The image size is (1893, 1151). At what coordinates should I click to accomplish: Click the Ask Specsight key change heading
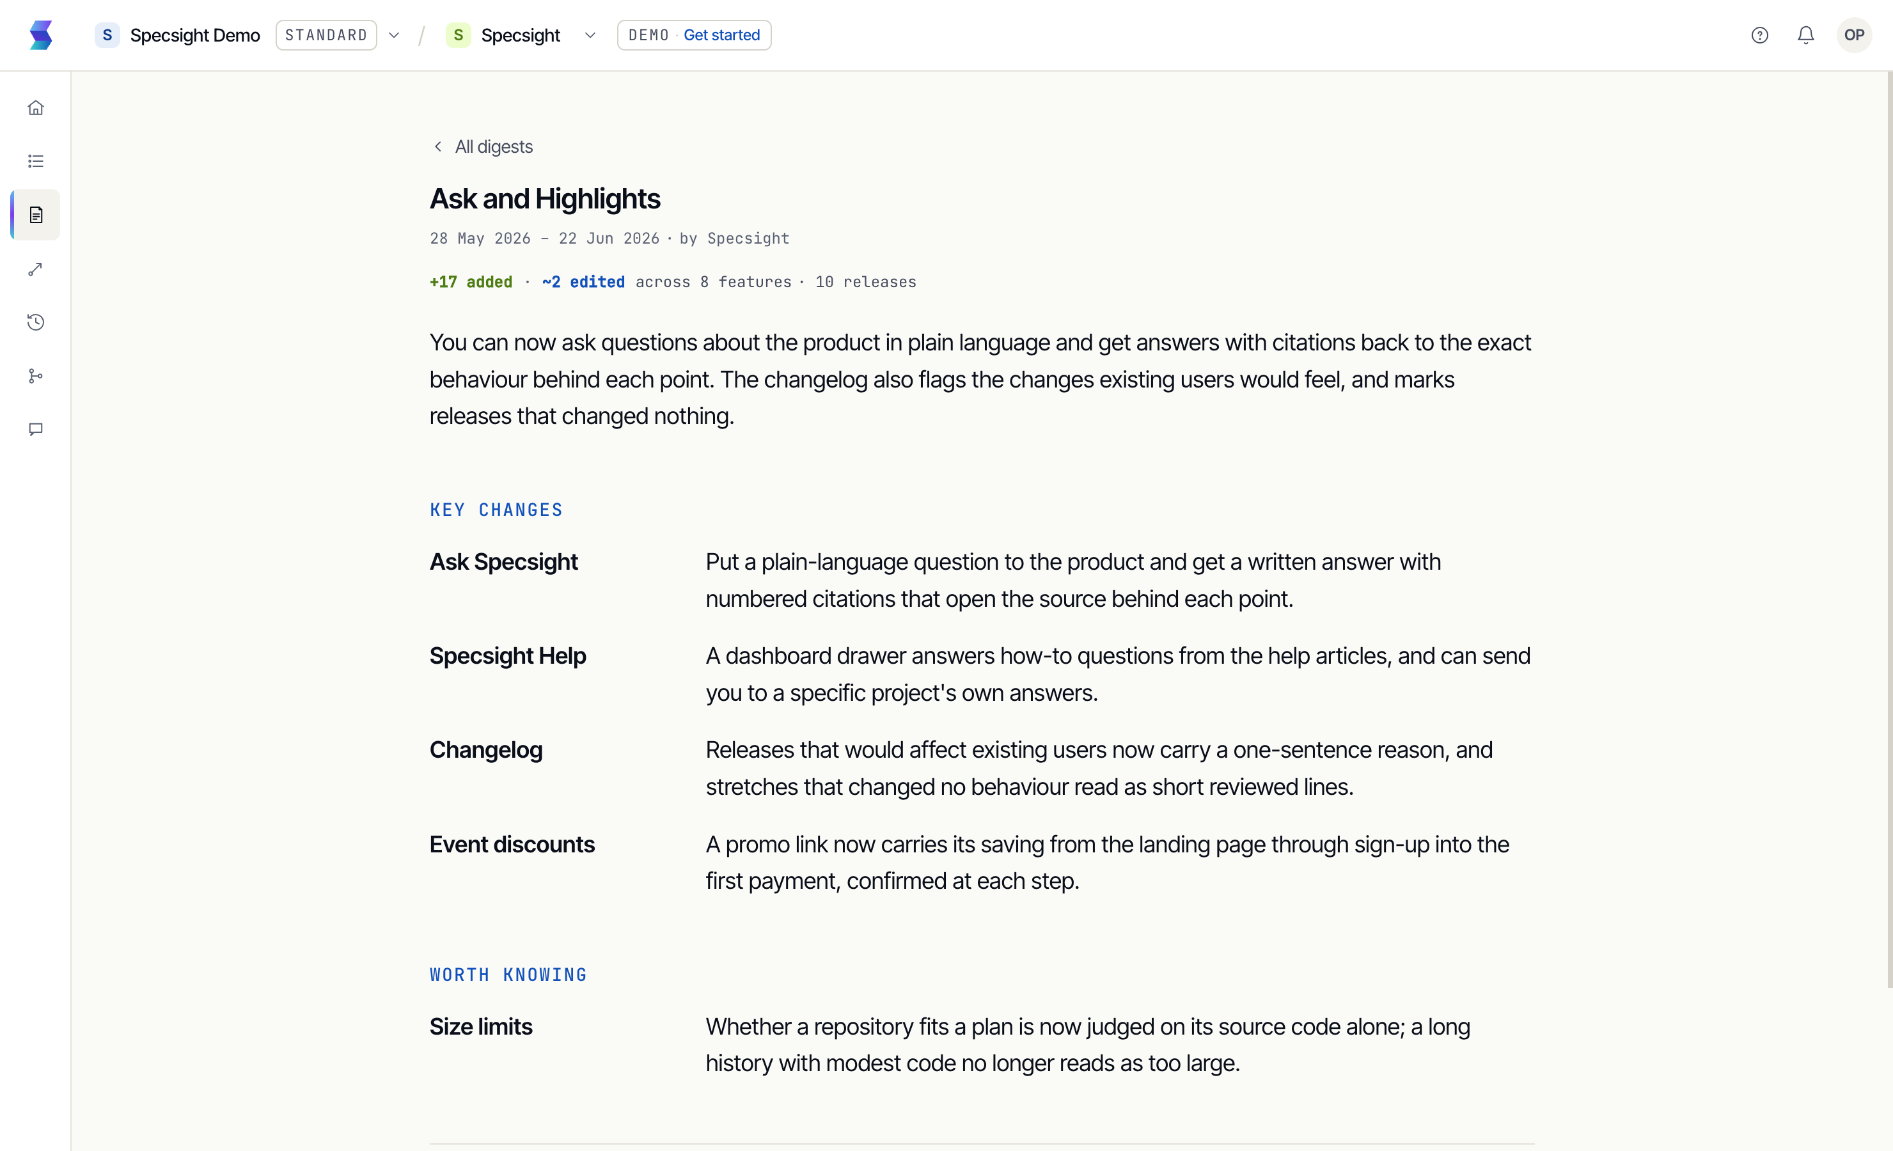pyautogui.click(x=503, y=561)
